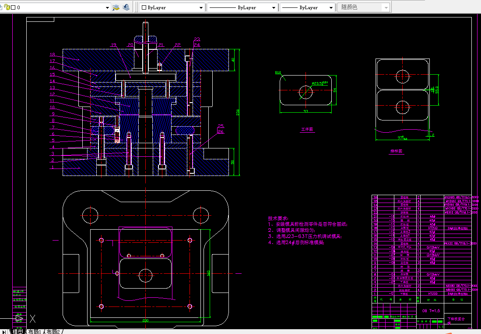
Task: Select balloon number 21
Action: [161, 45]
